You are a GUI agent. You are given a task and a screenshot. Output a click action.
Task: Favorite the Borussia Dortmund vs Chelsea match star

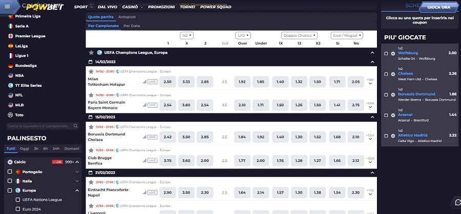pyautogui.click(x=91, y=127)
